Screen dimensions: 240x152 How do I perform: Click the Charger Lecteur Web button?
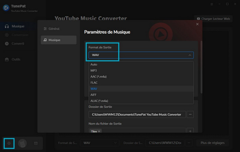point(213,19)
